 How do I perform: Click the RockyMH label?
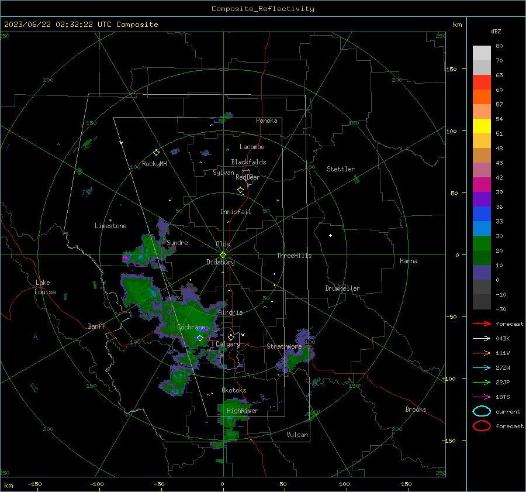pyautogui.click(x=154, y=164)
